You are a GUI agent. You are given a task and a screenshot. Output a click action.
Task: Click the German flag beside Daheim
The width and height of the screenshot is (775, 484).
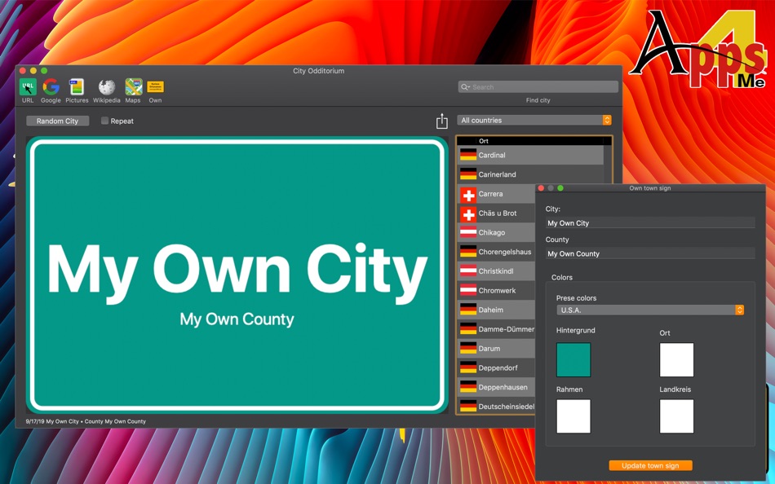pos(469,310)
